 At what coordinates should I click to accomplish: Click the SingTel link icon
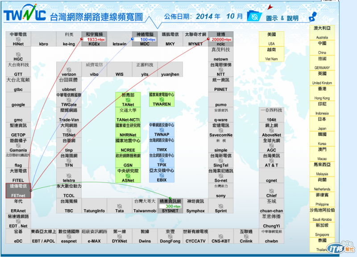[221, 161]
